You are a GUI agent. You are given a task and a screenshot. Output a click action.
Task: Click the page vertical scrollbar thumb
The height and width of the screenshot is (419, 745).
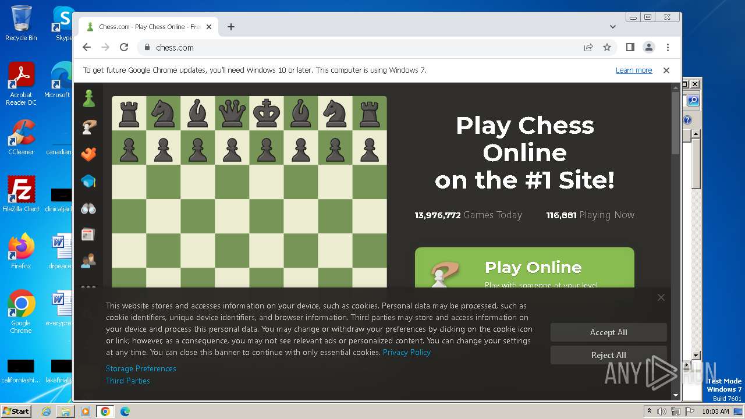pyautogui.click(x=675, y=122)
